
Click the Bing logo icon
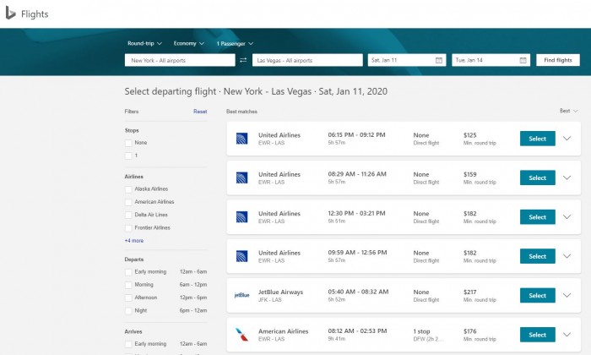(x=10, y=14)
